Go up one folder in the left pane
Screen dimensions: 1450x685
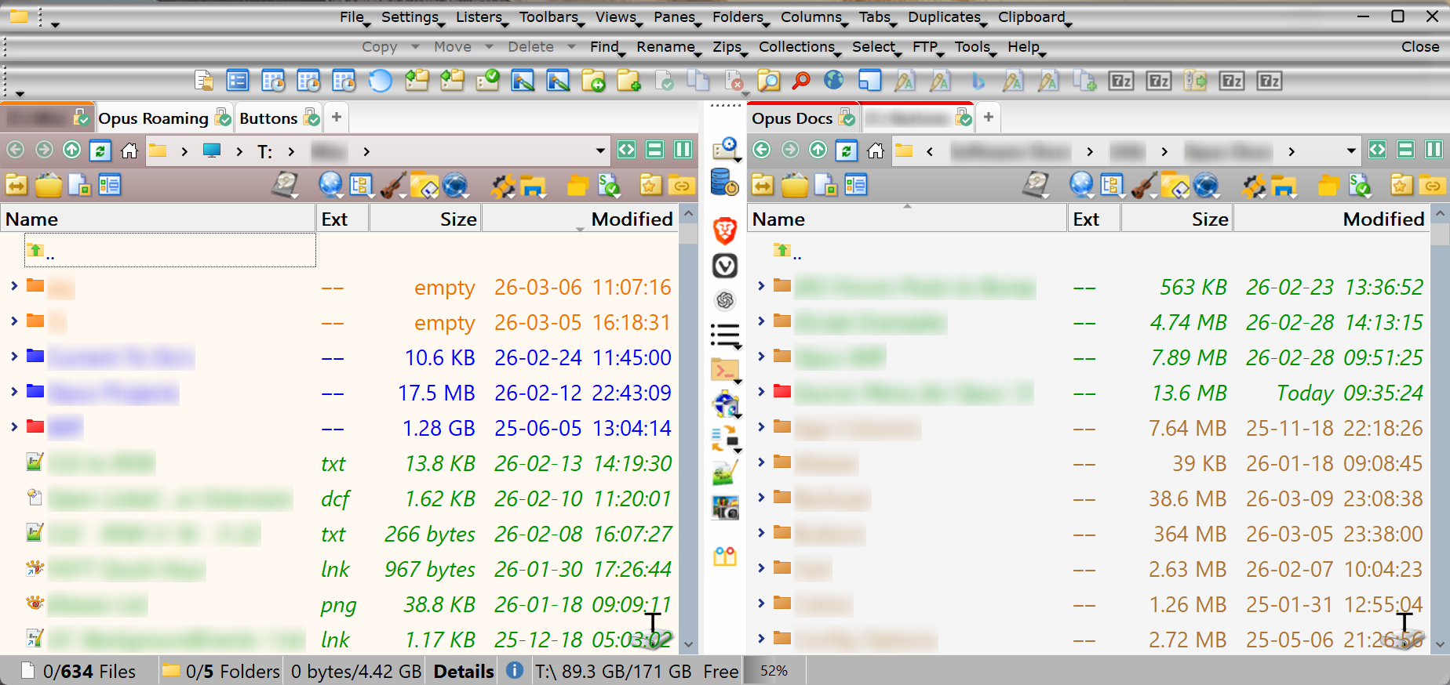click(x=71, y=150)
